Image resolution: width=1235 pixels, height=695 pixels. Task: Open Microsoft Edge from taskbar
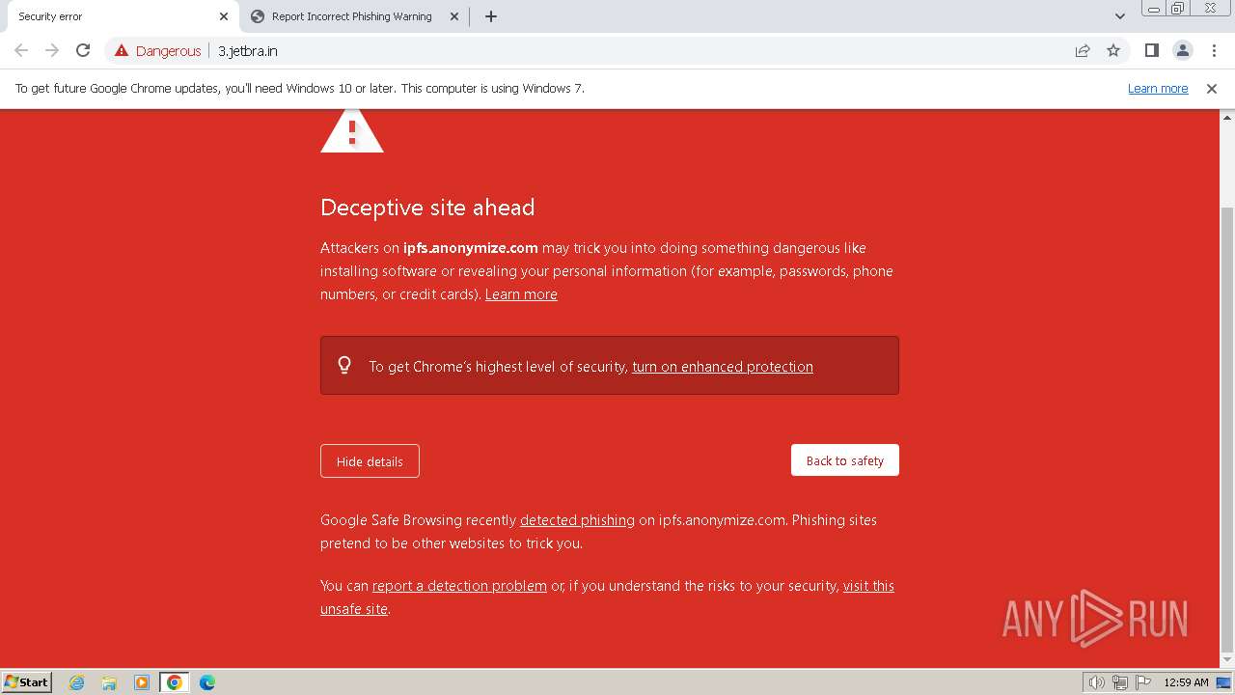[207, 682]
